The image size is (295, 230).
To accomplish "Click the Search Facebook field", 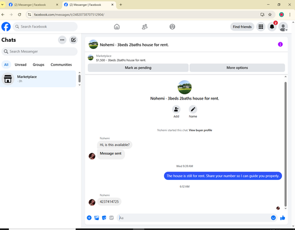I will click(x=45, y=27).
